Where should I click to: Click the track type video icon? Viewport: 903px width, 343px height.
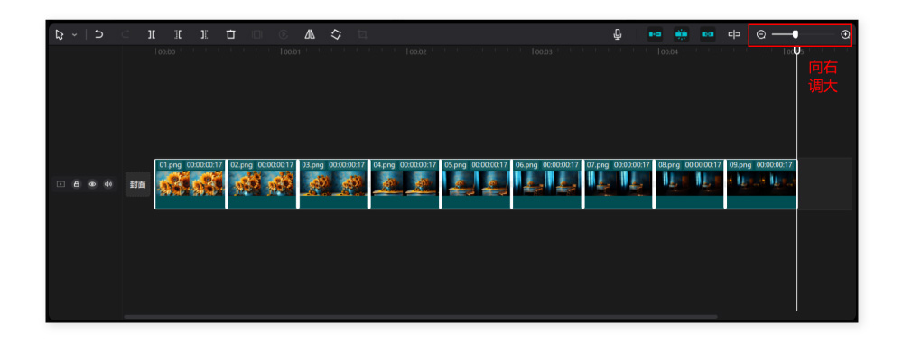61,184
